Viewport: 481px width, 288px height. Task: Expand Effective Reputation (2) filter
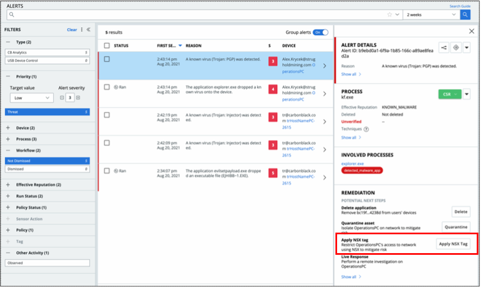point(8,184)
